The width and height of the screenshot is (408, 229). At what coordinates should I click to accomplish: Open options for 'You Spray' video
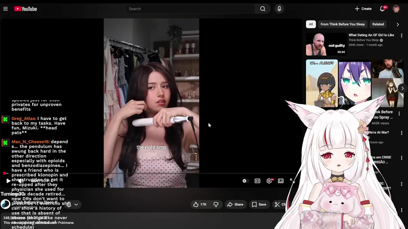coord(399,114)
